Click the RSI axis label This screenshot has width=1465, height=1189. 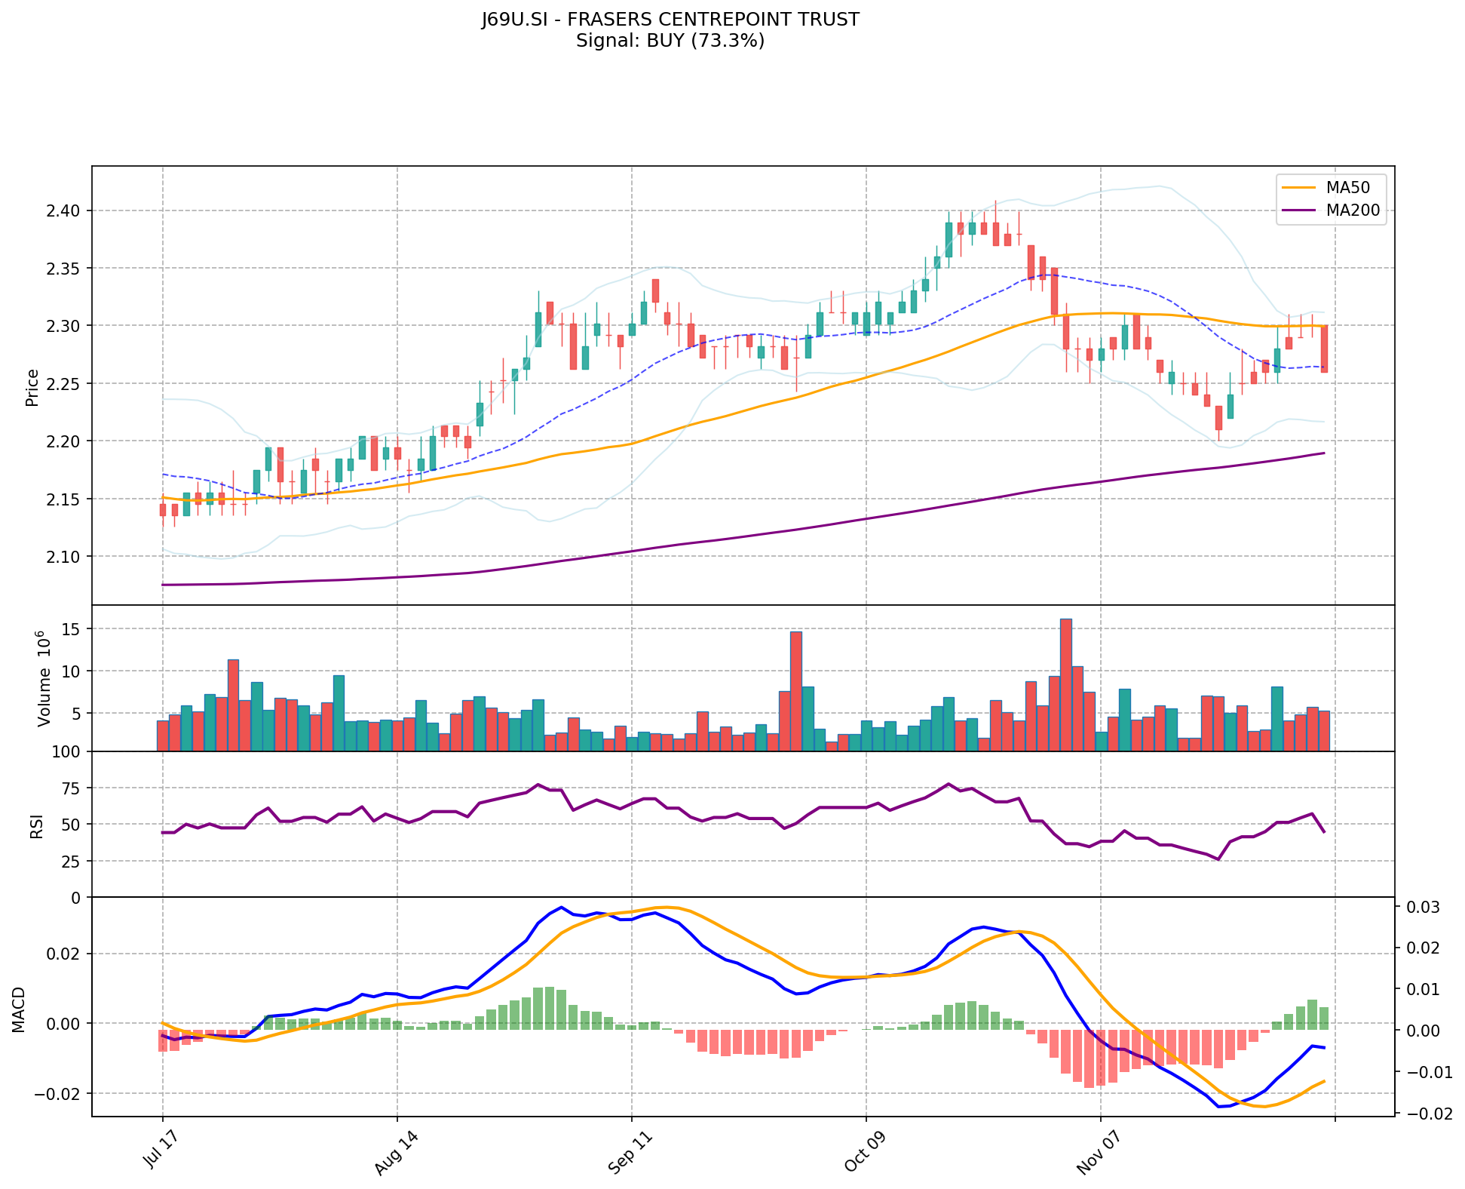36,825
